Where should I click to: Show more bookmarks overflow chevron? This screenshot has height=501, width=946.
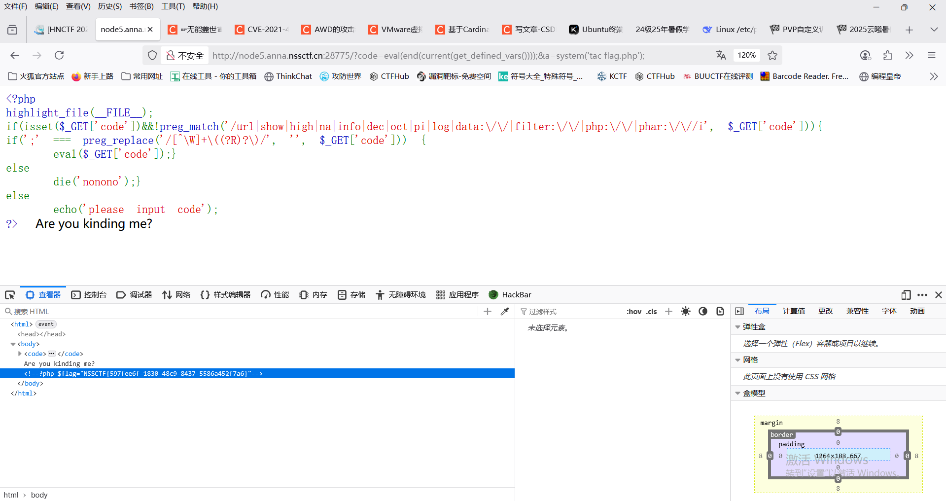[x=934, y=76]
